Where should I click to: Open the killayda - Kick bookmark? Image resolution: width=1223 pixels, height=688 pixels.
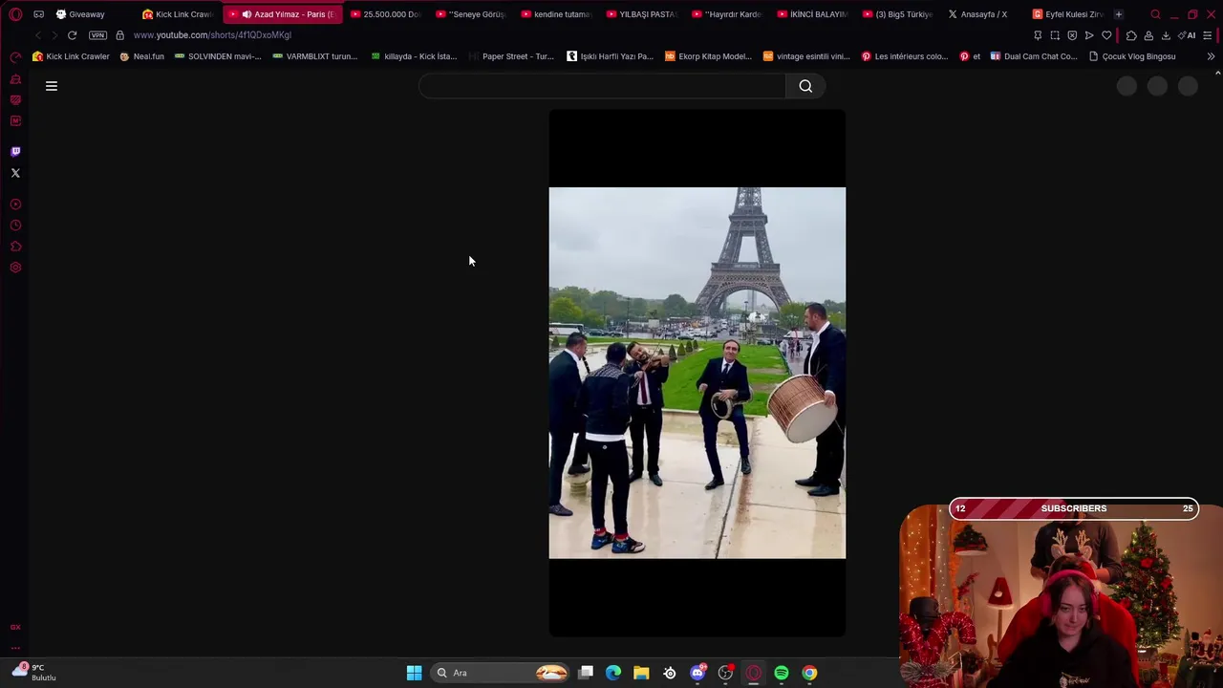coord(414,56)
